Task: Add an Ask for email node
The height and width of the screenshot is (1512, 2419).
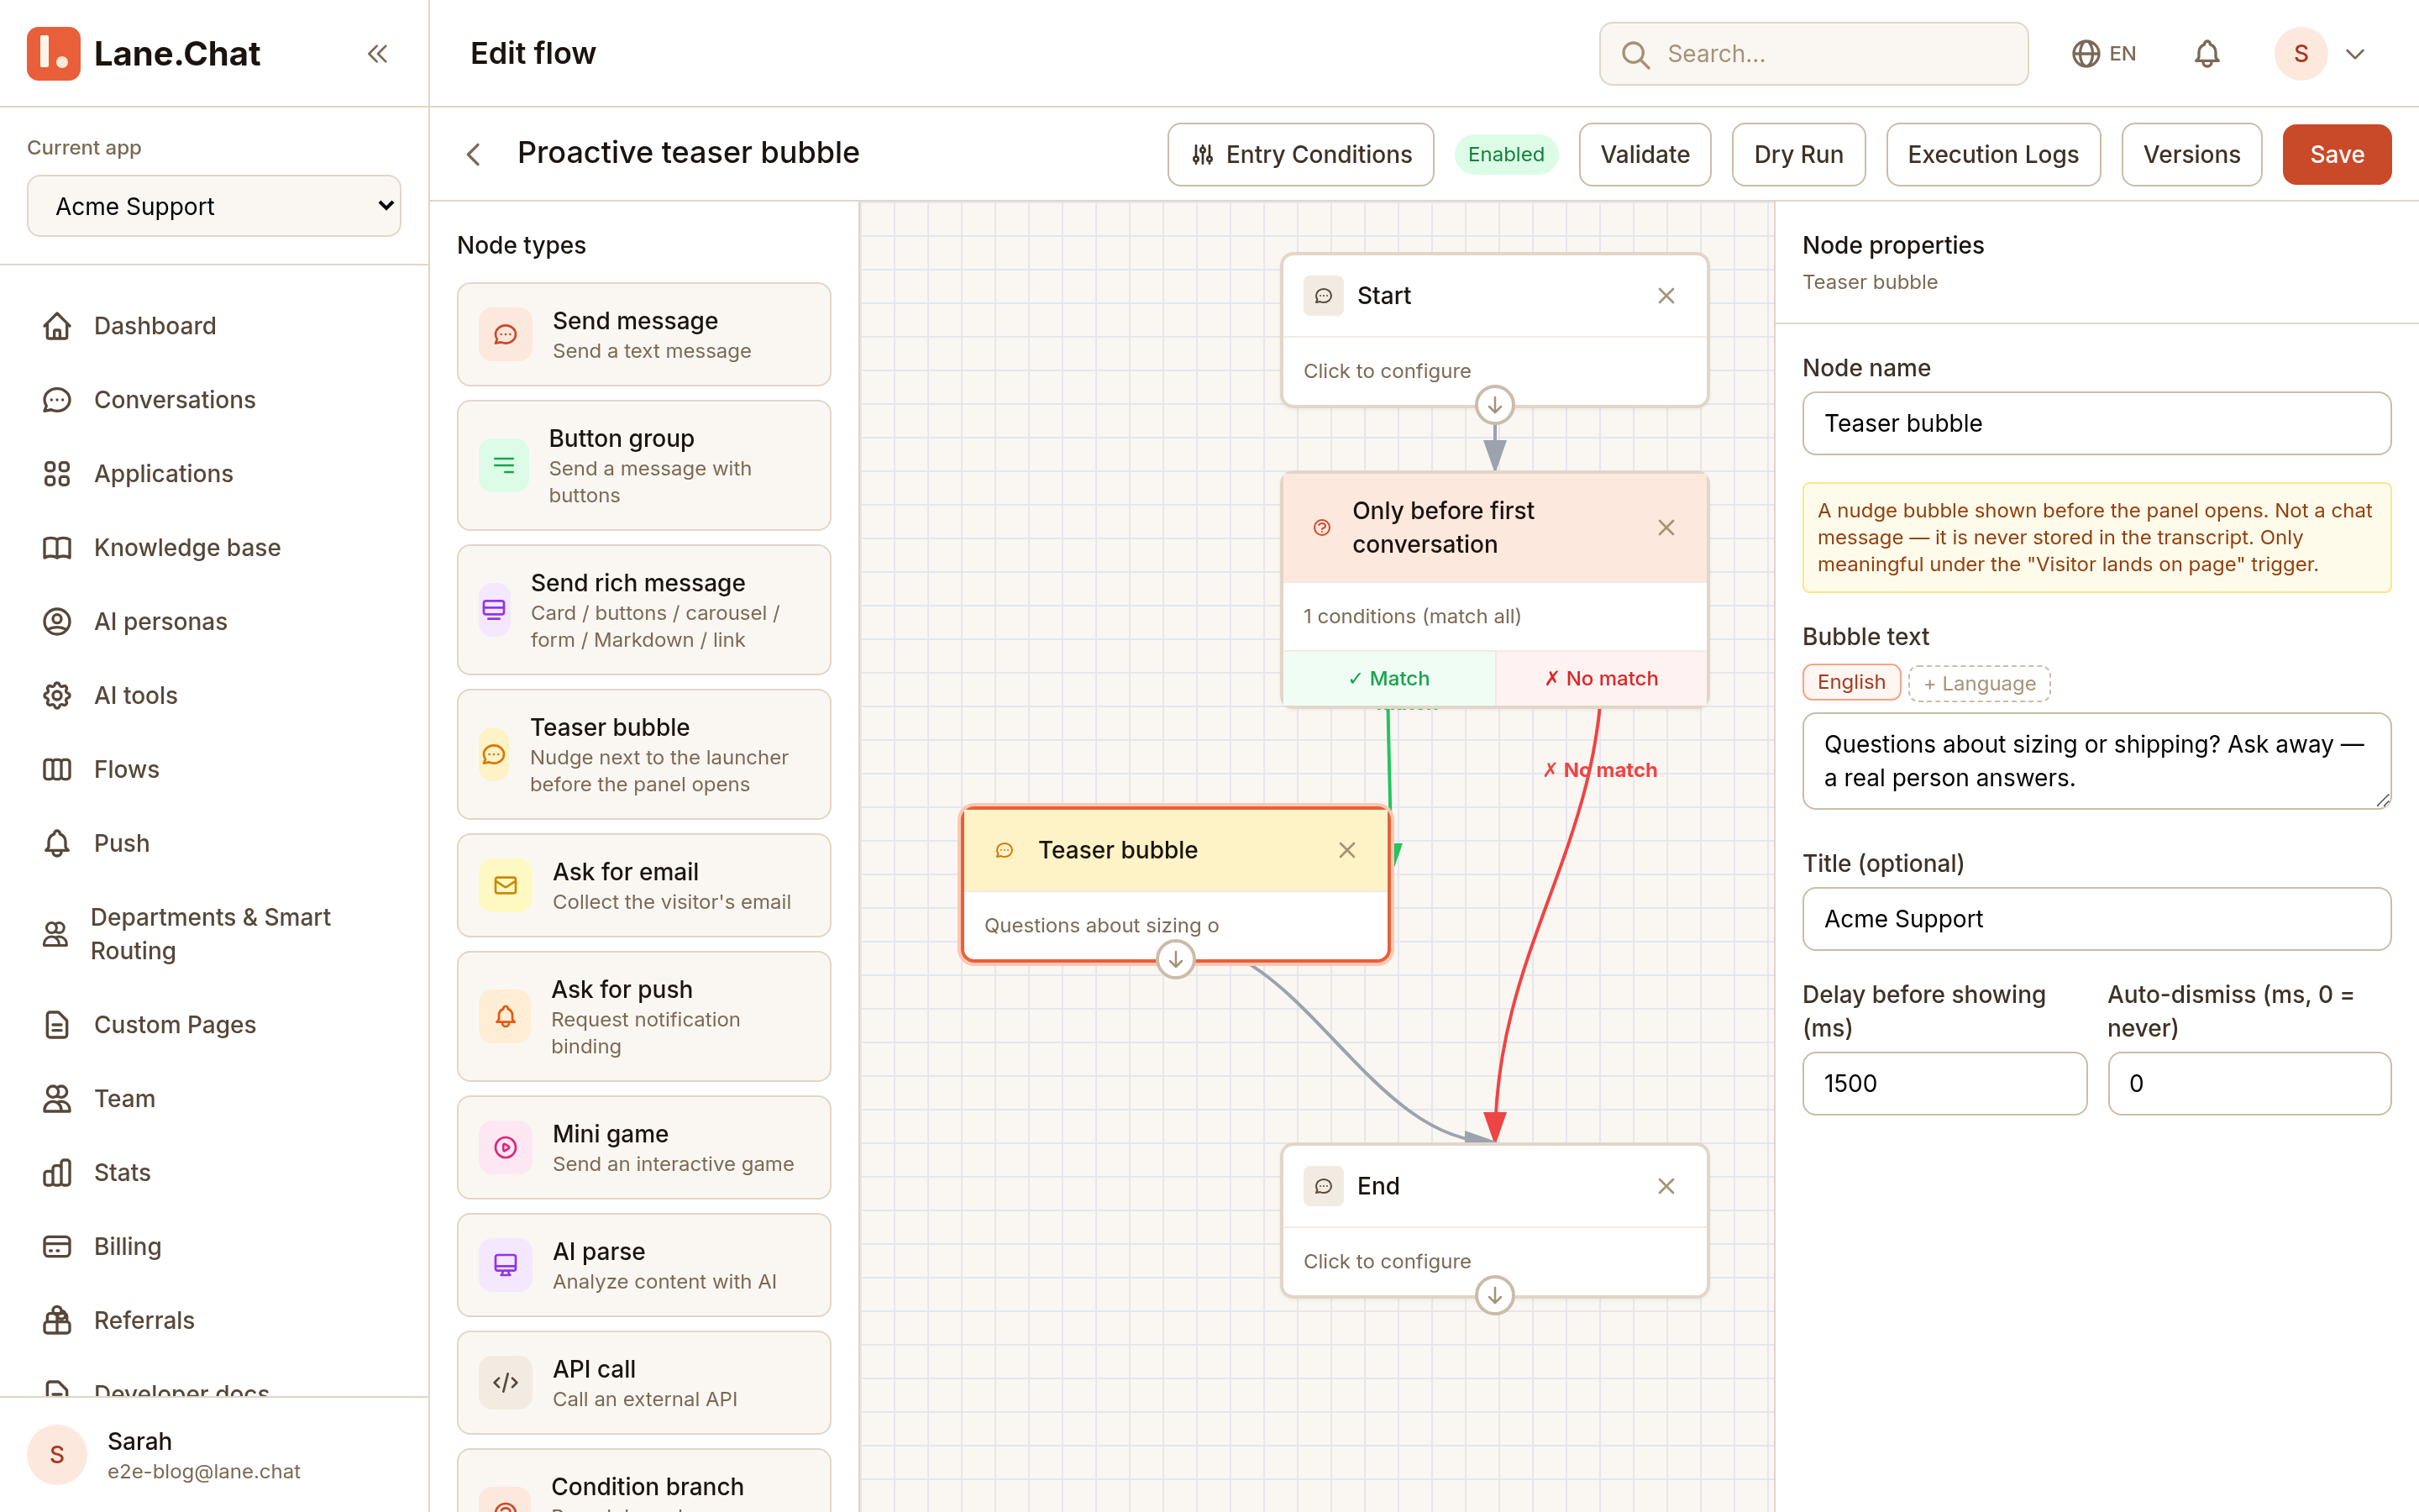Action: coord(643,886)
